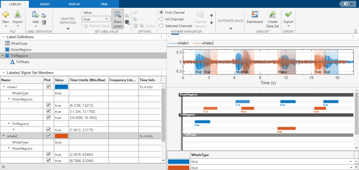Screen dimensions: 359x170
Task: Click the Add label definition icon
Action: pos(35,15)
